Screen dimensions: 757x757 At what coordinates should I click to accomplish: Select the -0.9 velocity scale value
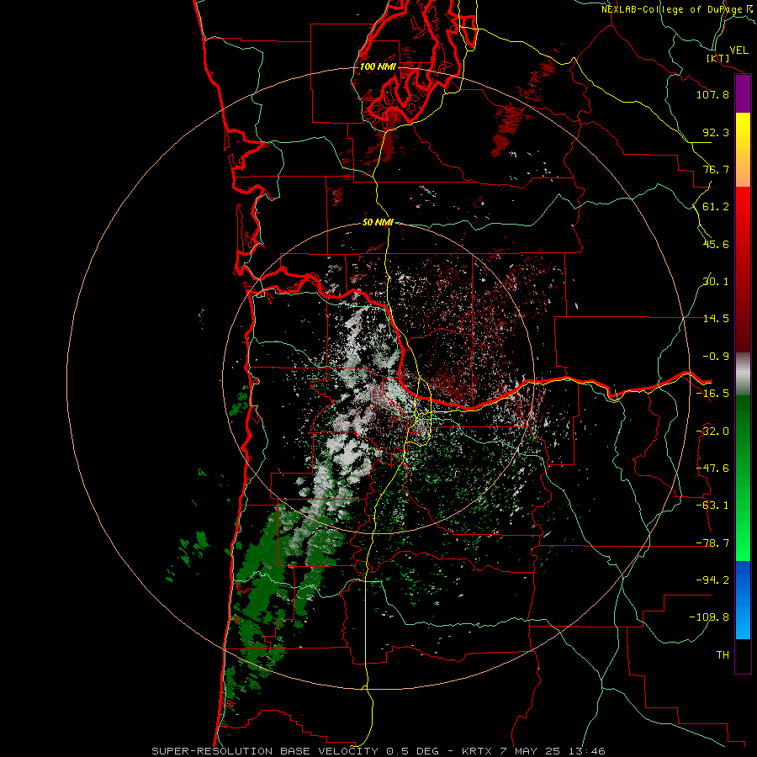(x=716, y=357)
